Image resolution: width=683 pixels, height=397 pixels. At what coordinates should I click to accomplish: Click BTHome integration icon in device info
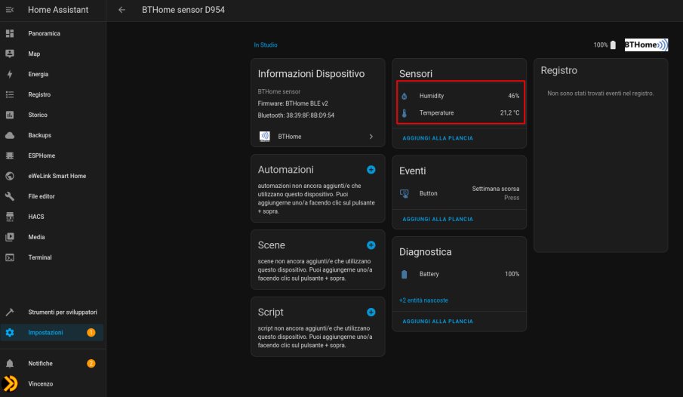[264, 137]
